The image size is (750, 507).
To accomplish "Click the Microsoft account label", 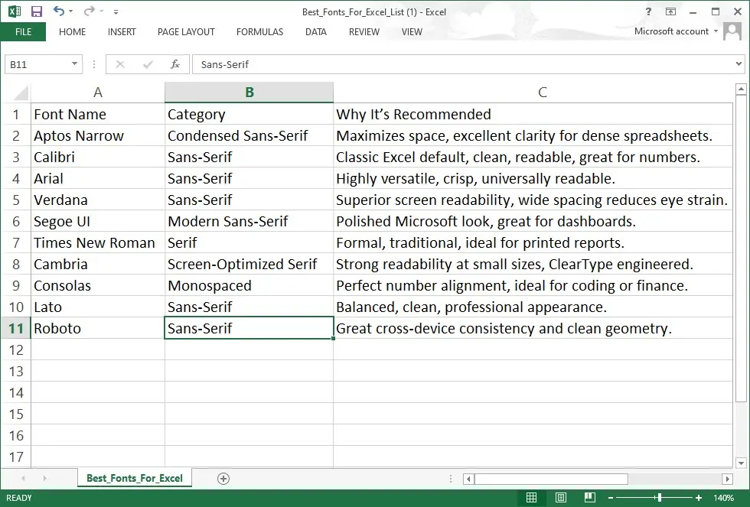I will [671, 31].
